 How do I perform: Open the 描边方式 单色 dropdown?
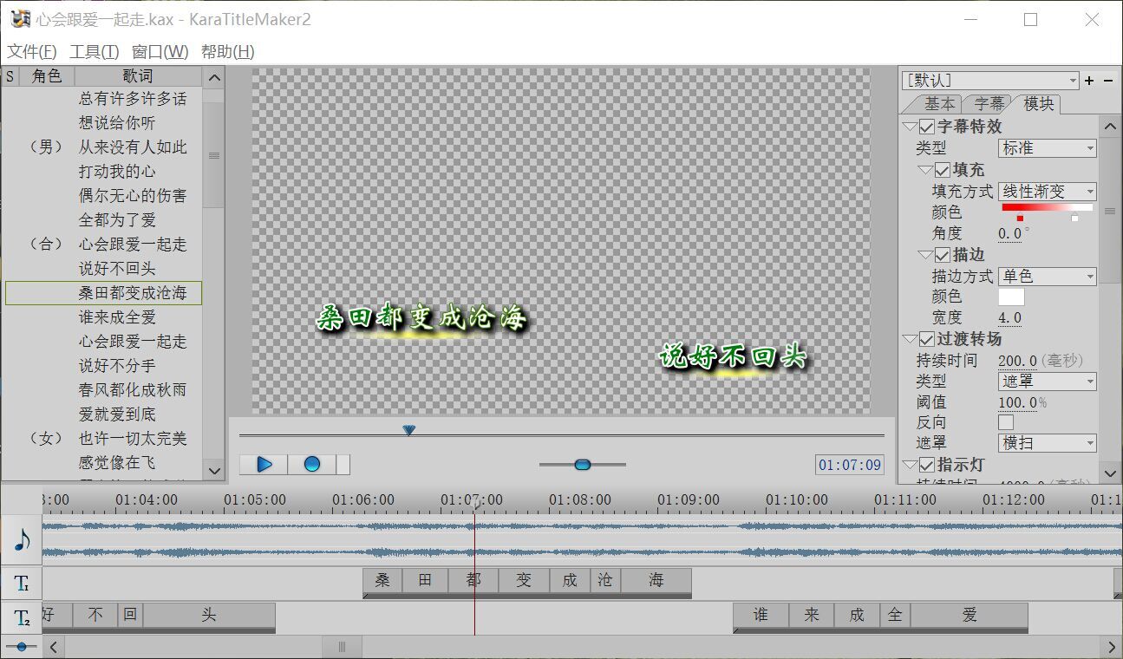pyautogui.click(x=1047, y=276)
